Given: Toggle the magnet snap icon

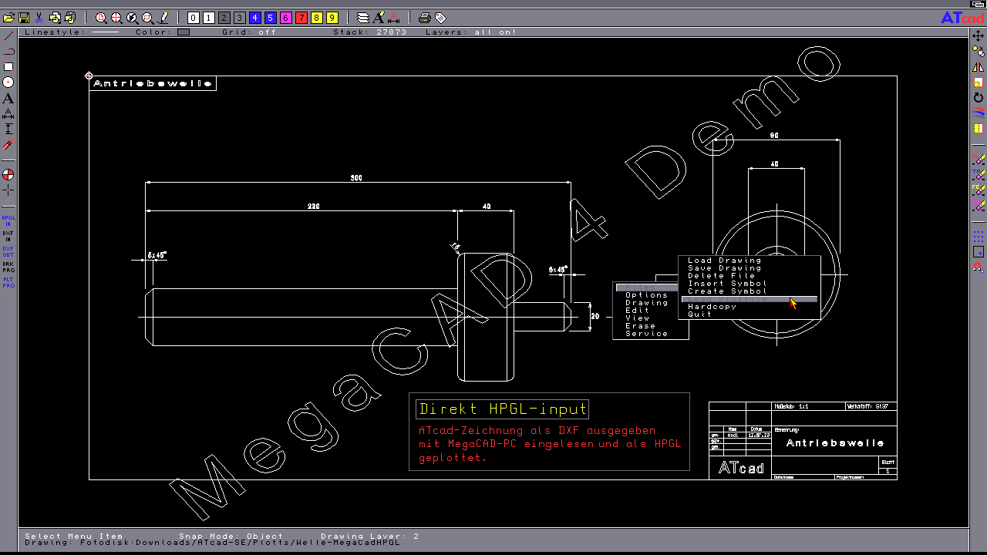Looking at the screenshot, I should tap(979, 267).
